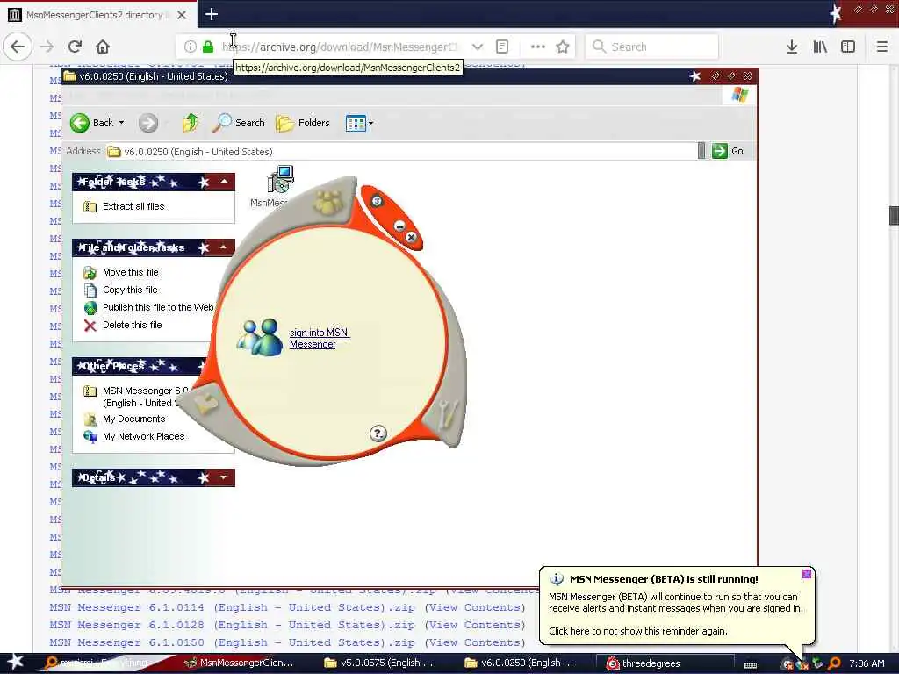Open the Views dropdown in Explorer
The image size is (899, 674).
(359, 123)
